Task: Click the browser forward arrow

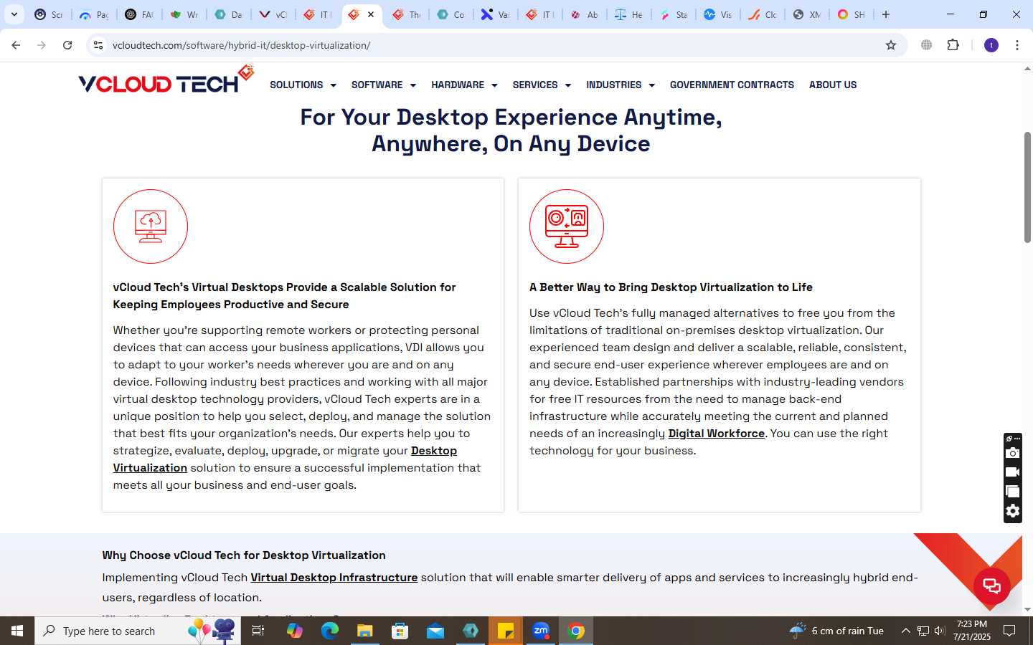Action: 42,45
